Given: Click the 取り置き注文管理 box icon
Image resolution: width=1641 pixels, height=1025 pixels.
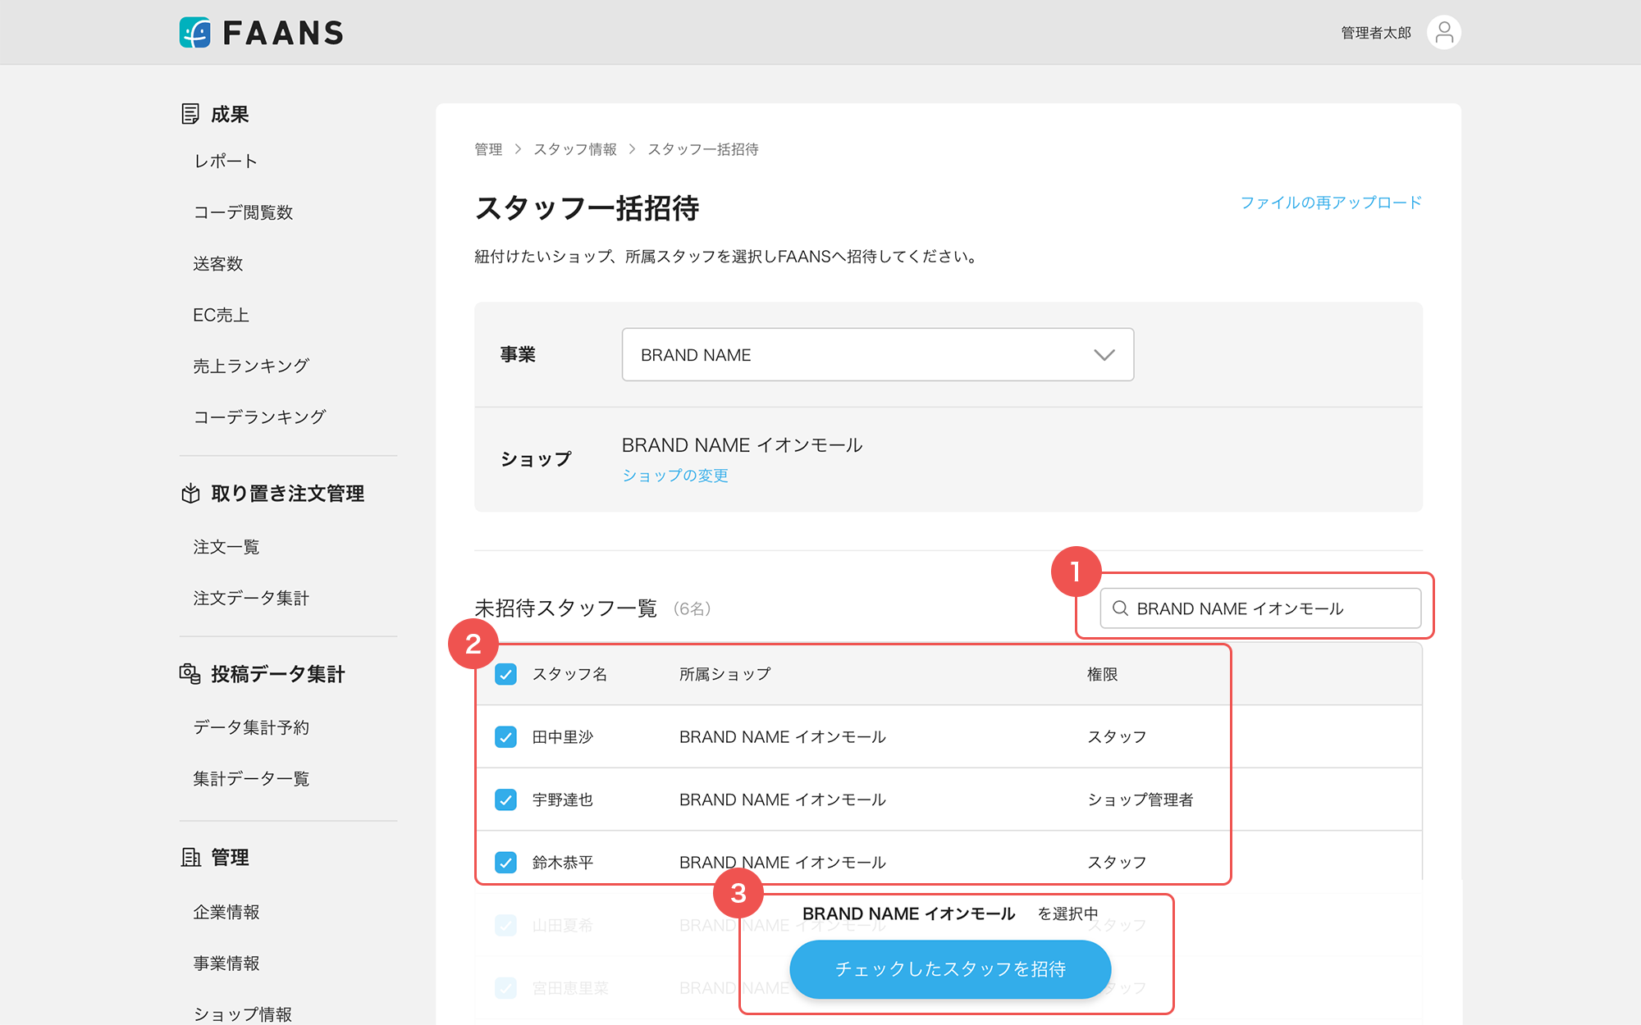Looking at the screenshot, I should pos(190,494).
